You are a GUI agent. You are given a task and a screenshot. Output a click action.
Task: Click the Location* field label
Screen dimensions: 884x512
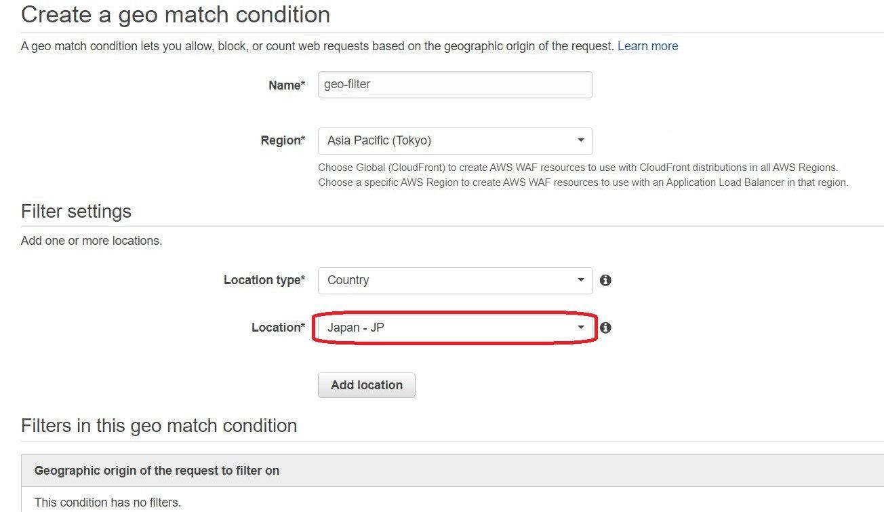click(x=278, y=328)
